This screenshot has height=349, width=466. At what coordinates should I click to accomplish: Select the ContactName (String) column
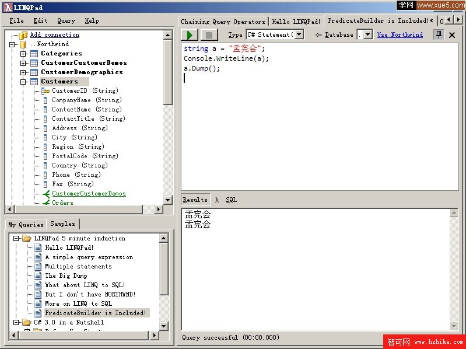click(x=87, y=109)
